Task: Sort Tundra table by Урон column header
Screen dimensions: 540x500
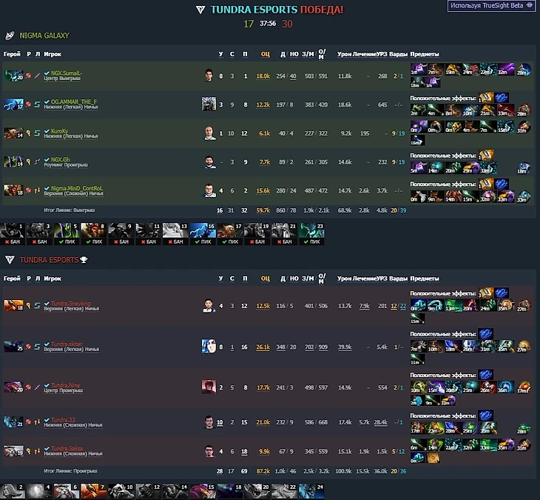Action: coord(344,279)
